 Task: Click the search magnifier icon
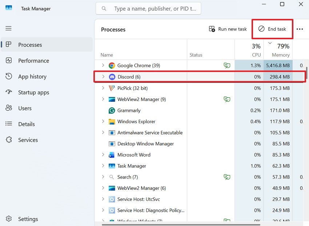click(104, 8)
